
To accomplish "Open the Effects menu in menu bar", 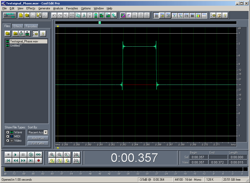I will (31, 8).
